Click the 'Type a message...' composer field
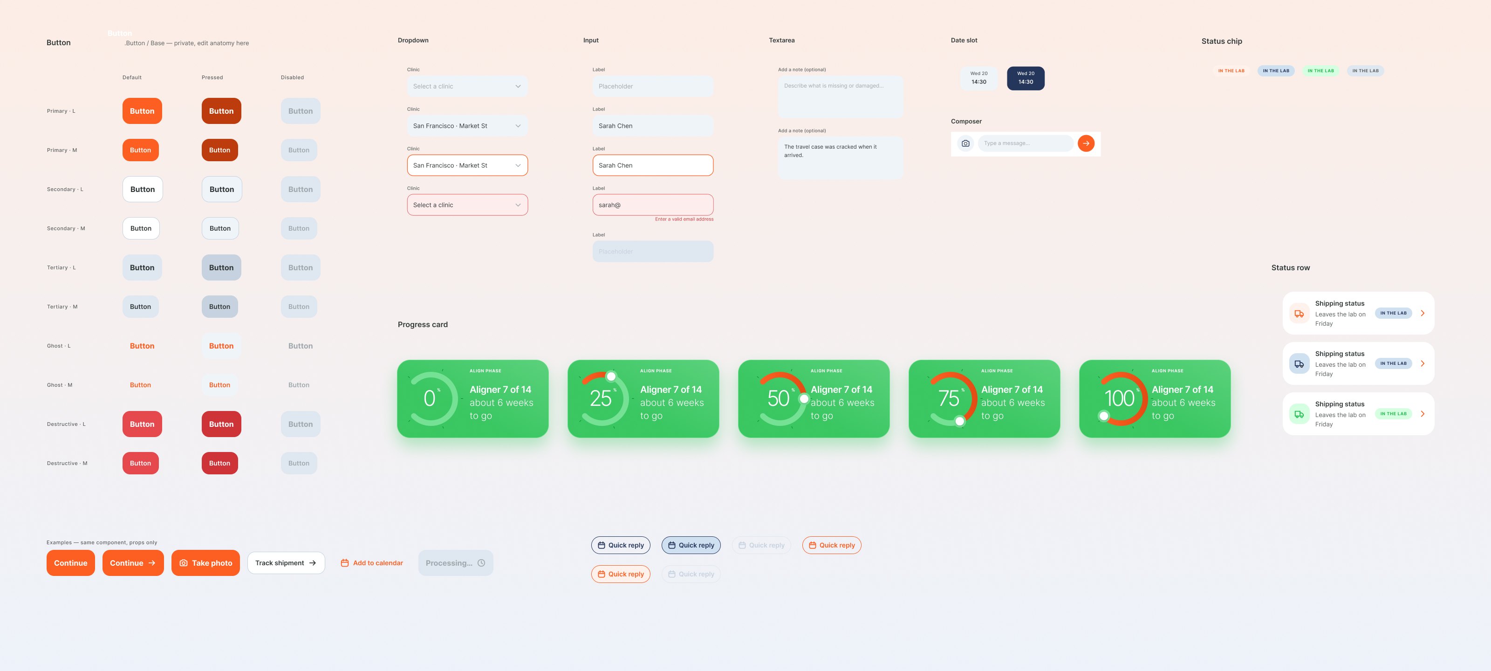The image size is (1491, 671). (1025, 143)
